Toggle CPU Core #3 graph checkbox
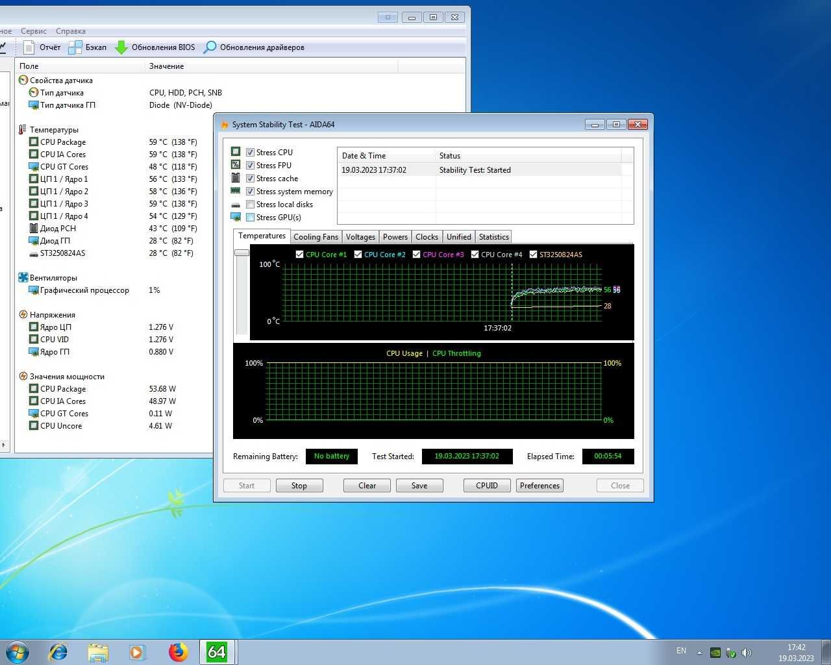Image resolution: width=831 pixels, height=665 pixels. point(416,255)
